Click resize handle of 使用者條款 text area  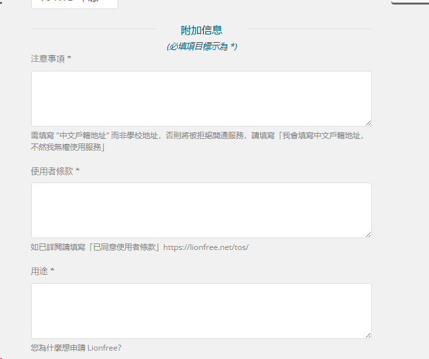point(368,234)
